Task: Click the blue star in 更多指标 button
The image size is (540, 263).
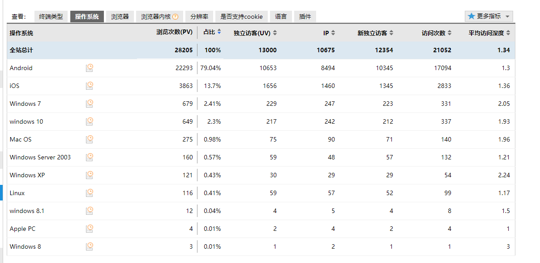Action: pyautogui.click(x=471, y=16)
